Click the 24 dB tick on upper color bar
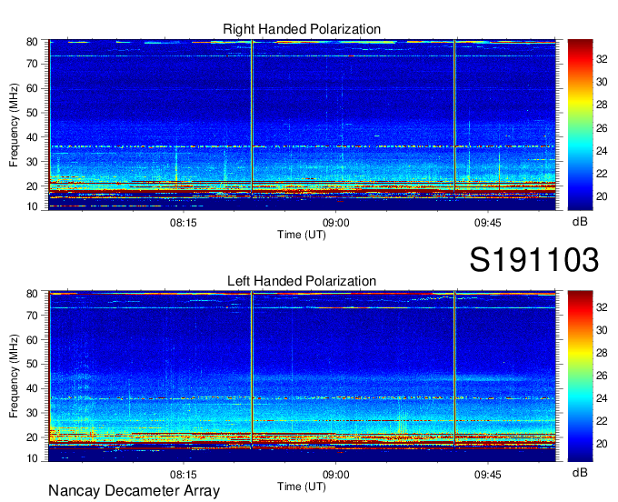Image resolution: width=618 pixels, height=502 pixels. tap(602, 151)
